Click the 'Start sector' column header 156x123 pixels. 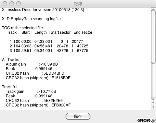pyautogui.click(x=60, y=32)
